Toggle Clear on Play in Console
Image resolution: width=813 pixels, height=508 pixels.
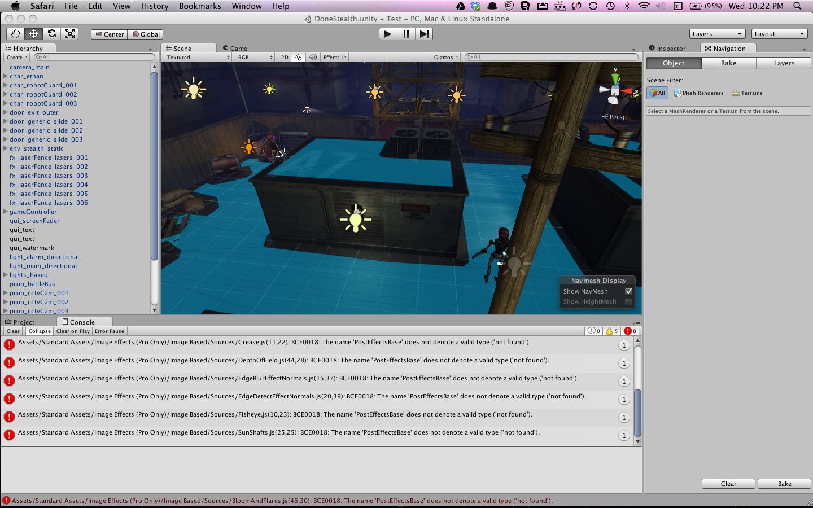coord(73,331)
